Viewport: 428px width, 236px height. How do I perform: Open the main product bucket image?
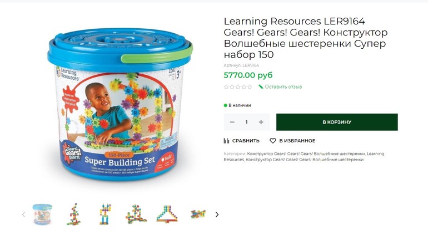[121, 104]
